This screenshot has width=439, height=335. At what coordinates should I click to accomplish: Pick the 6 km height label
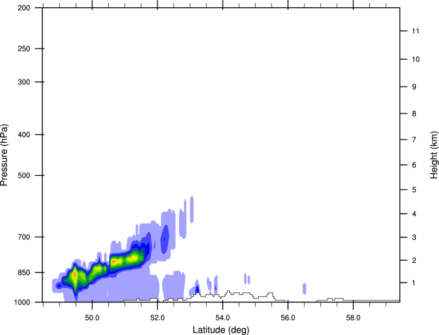[414, 165]
